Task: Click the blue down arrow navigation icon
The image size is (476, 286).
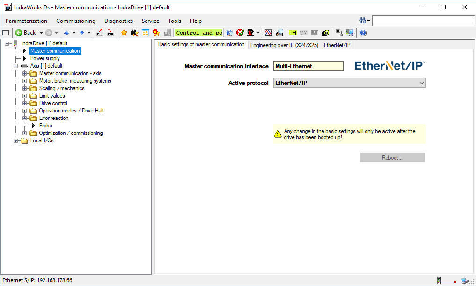Action: coord(81,33)
